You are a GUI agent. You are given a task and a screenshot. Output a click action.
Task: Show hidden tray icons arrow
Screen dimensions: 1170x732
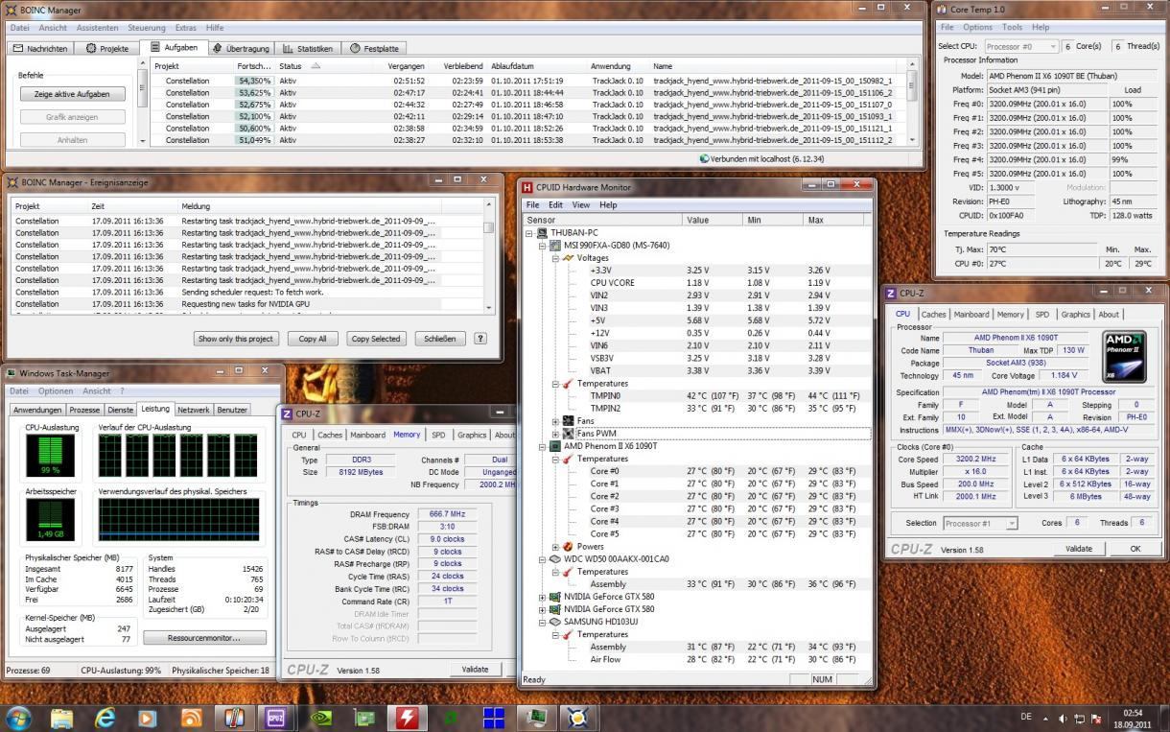tap(1045, 719)
